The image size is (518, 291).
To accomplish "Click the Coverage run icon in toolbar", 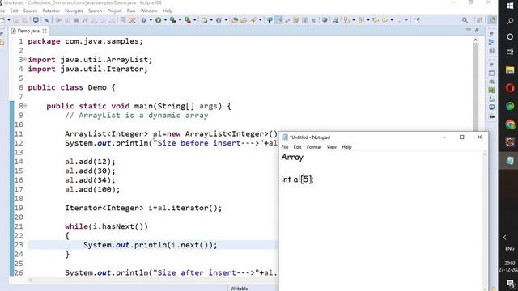I will [172, 20].
